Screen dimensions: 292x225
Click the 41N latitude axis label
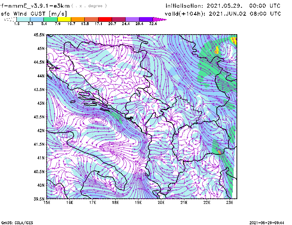41,158
